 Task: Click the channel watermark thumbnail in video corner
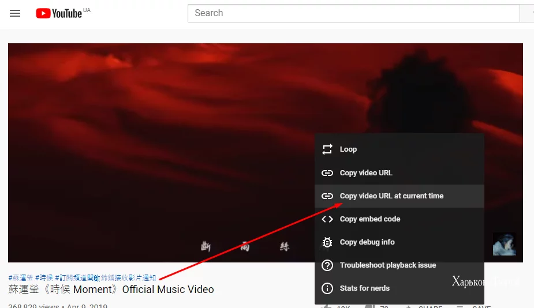(505, 244)
